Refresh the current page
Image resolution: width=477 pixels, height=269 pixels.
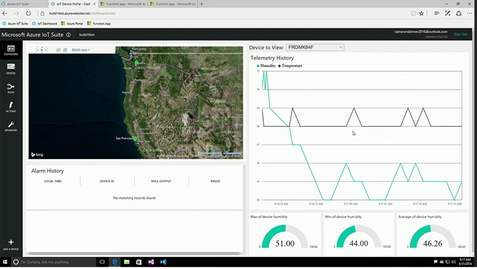[x=28, y=13]
